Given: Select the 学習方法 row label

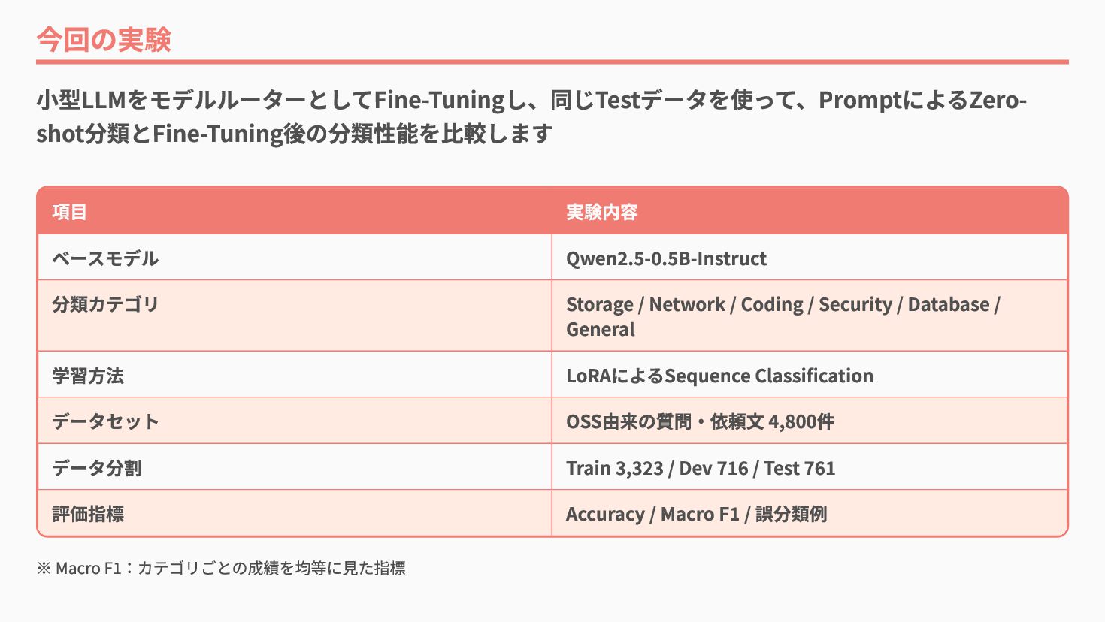Looking at the screenshot, I should 88,376.
